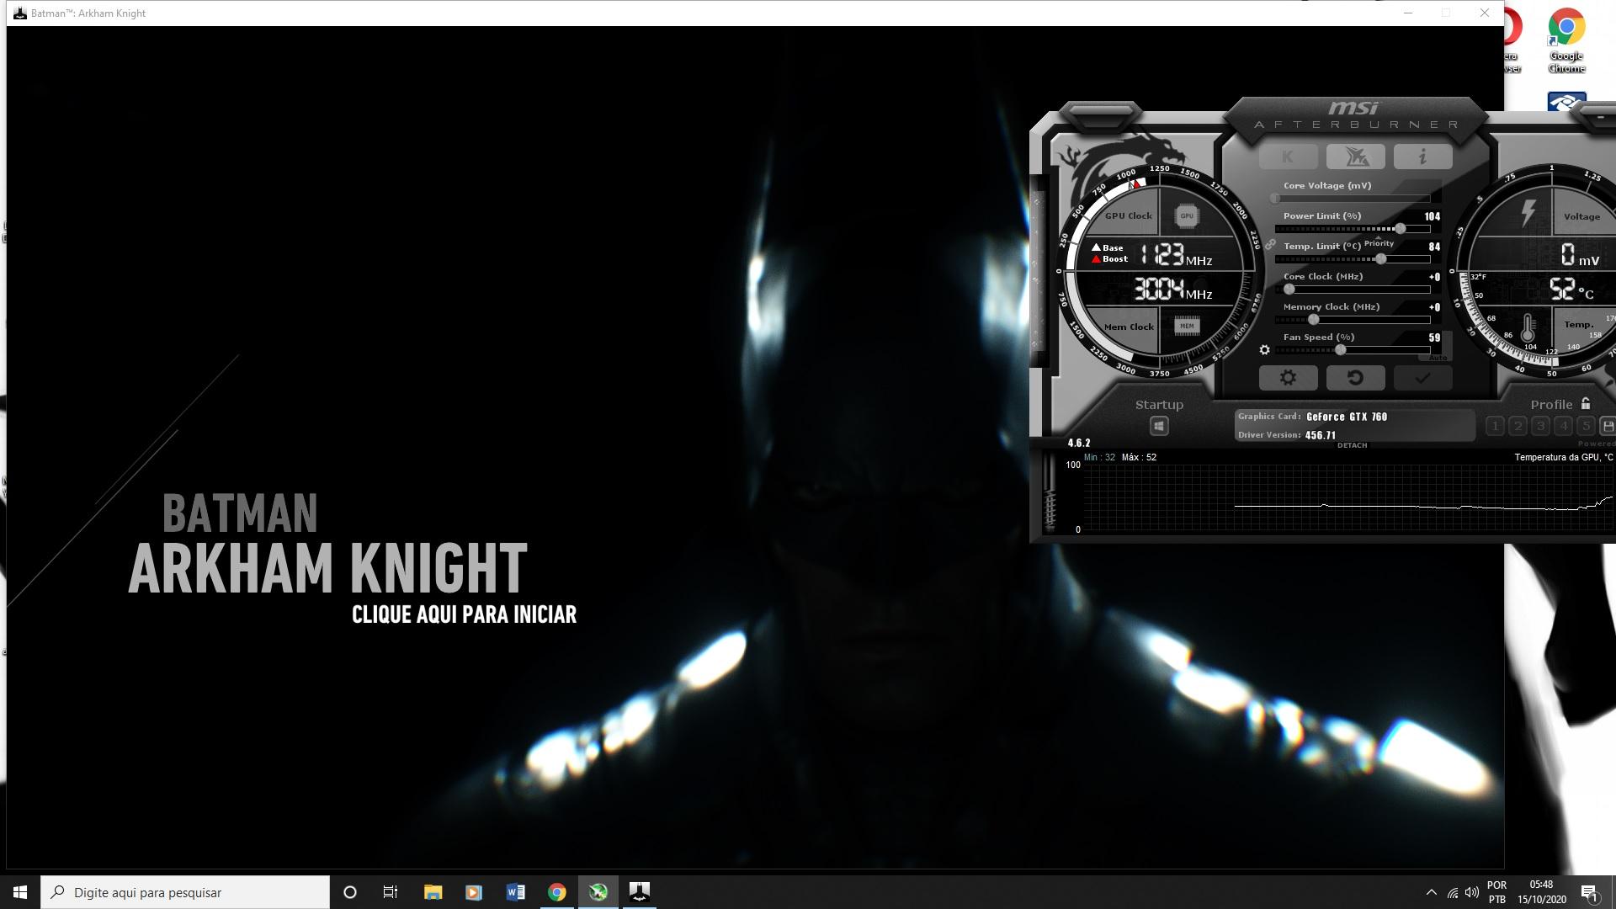Adjust the Memory Clock slider handle
The image size is (1616, 909).
point(1313,320)
